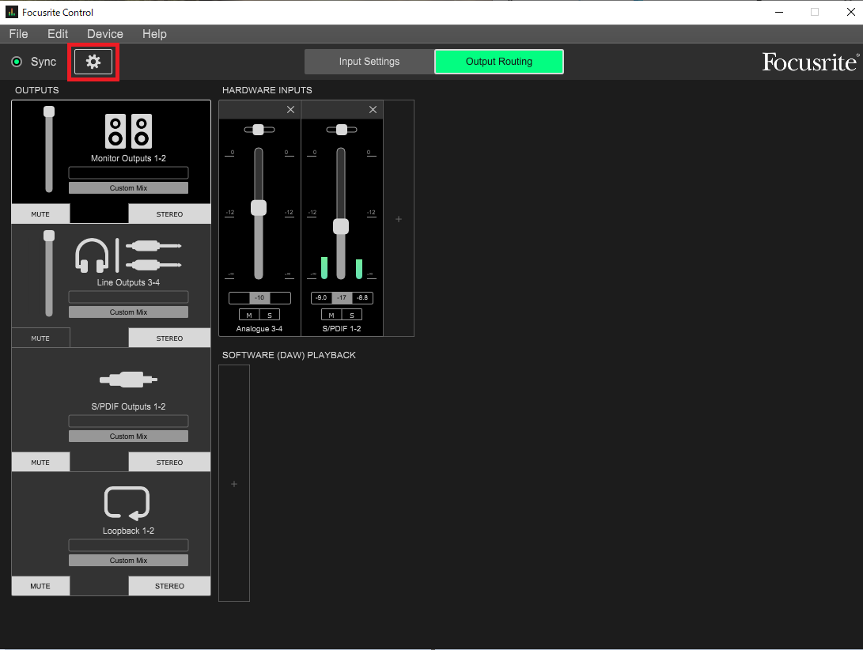Open the File menu
The height and width of the screenshot is (650, 863).
(19, 34)
